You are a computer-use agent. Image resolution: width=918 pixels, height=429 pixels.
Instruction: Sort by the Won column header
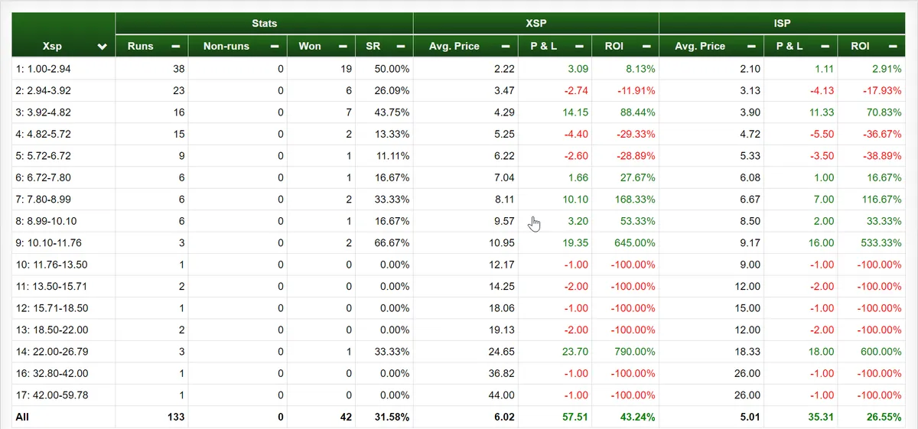point(310,47)
